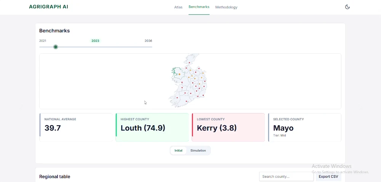381x182 pixels.
Task: Click the Highest County Louth (74.9) card
Action: click(x=152, y=127)
